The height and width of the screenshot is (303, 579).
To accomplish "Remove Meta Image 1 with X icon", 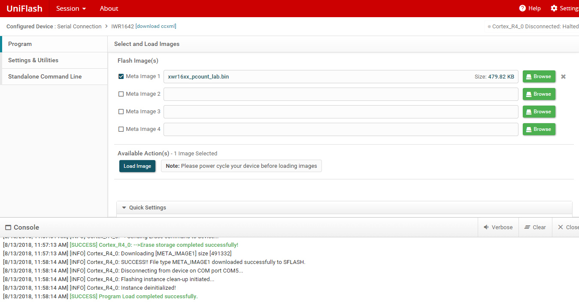I will 564,76.
